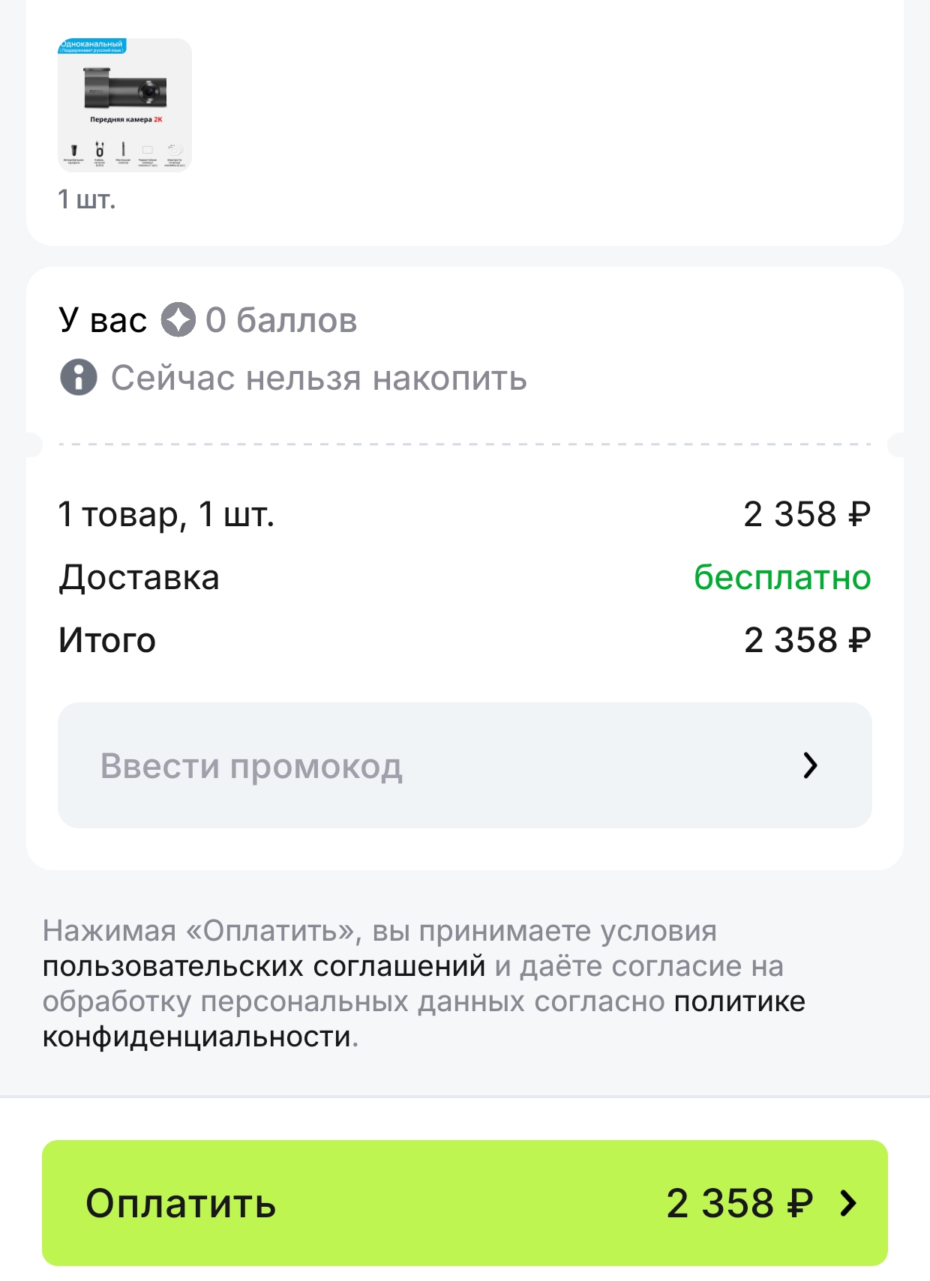Tap the Сейчас нельзя накопить notice
This screenshot has height=1281, width=930.
click(x=319, y=378)
